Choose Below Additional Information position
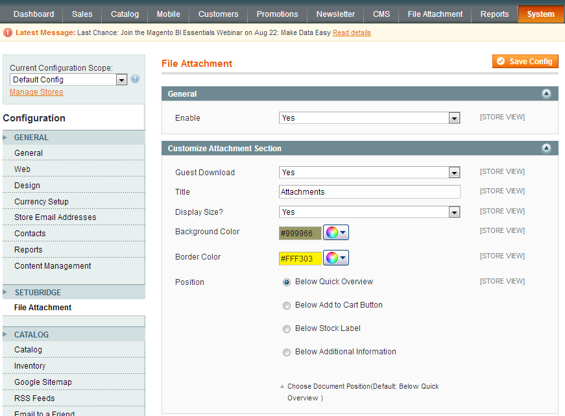Image resolution: width=565 pixels, height=416 pixels. pyautogui.click(x=287, y=352)
